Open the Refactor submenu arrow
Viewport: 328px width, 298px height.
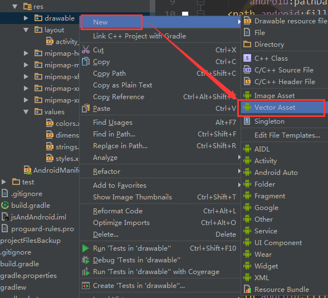click(x=239, y=171)
